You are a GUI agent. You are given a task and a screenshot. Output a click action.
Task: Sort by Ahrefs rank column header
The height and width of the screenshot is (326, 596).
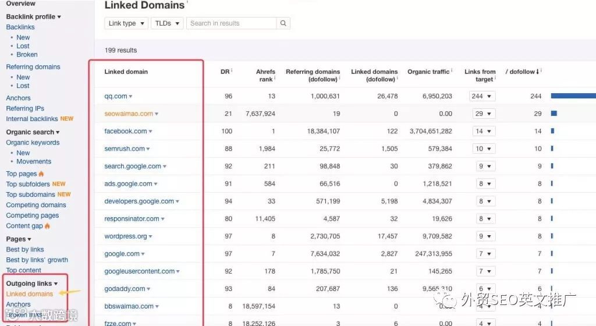click(265, 75)
